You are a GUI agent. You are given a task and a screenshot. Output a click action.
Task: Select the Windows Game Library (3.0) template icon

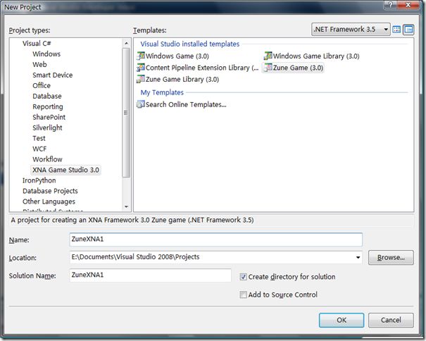[268, 56]
